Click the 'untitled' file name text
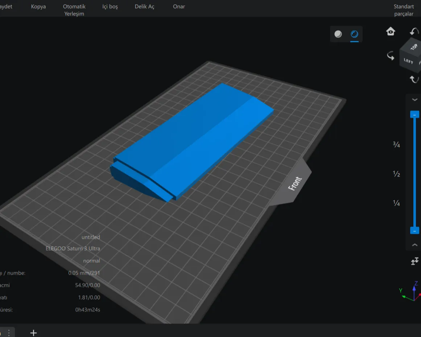This screenshot has width=421, height=337. [x=91, y=237]
